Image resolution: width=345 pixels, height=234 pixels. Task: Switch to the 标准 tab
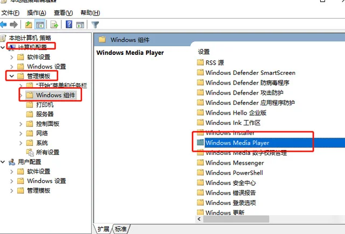tap(121, 229)
